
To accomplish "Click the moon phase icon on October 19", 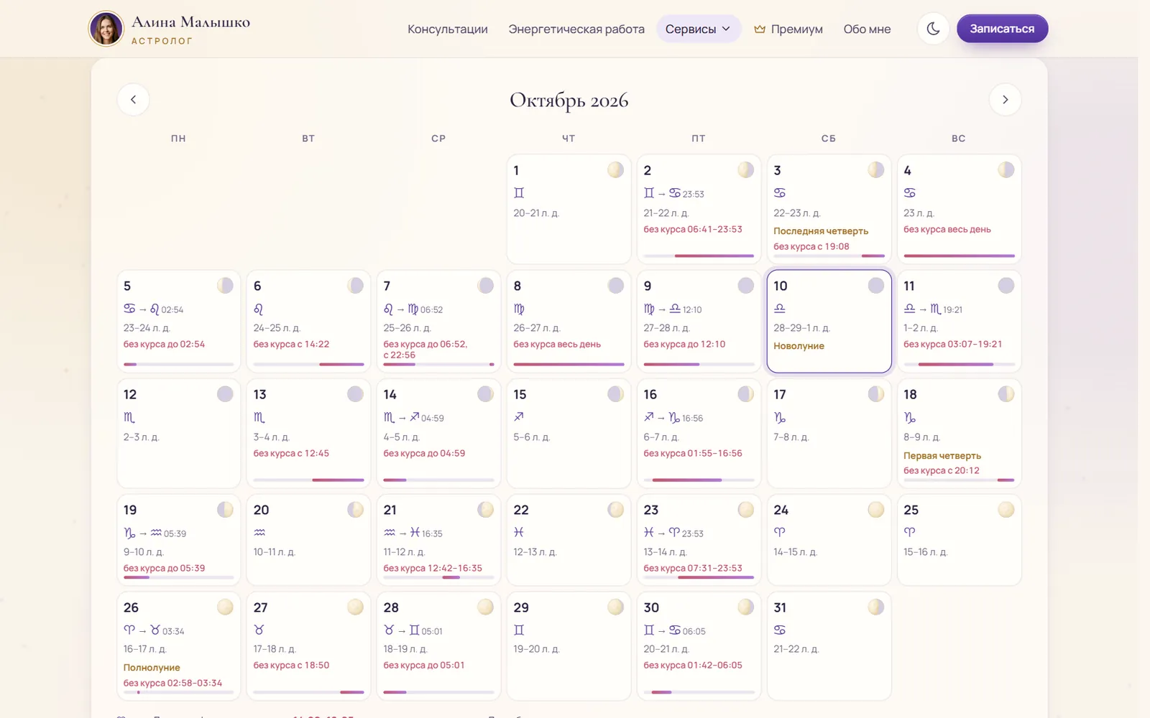I will coord(225,509).
